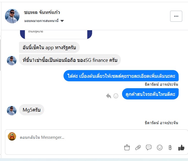188x161 pixels.
Task: Open the partially visible image card attachment
Action: click(56, 34)
